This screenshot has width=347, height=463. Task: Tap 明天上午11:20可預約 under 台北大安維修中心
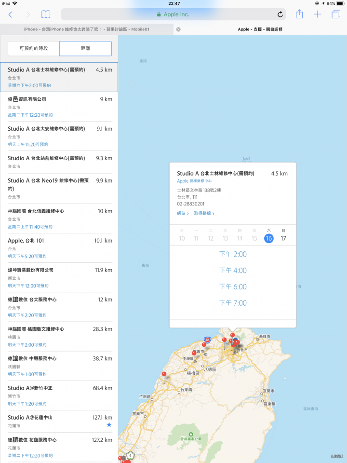point(28,144)
